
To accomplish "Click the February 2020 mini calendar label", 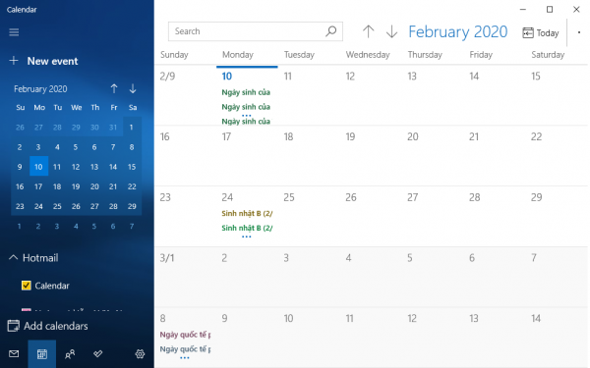I will point(40,89).
